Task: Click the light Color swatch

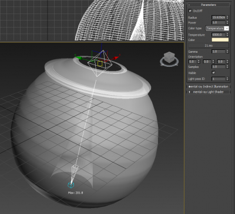Action: 220,40
